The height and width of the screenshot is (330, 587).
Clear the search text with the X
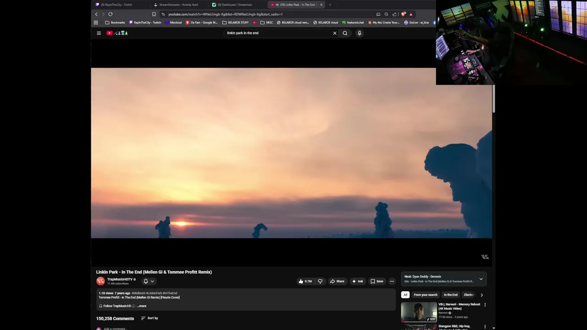coord(335,33)
